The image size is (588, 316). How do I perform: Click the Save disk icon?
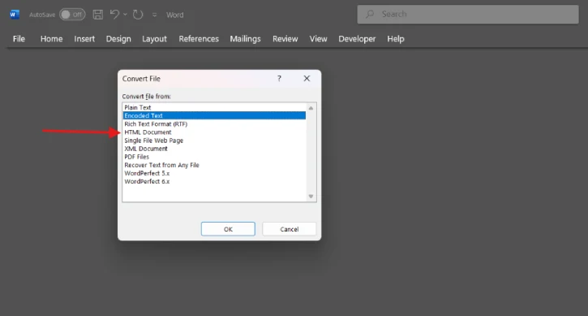[98, 15]
